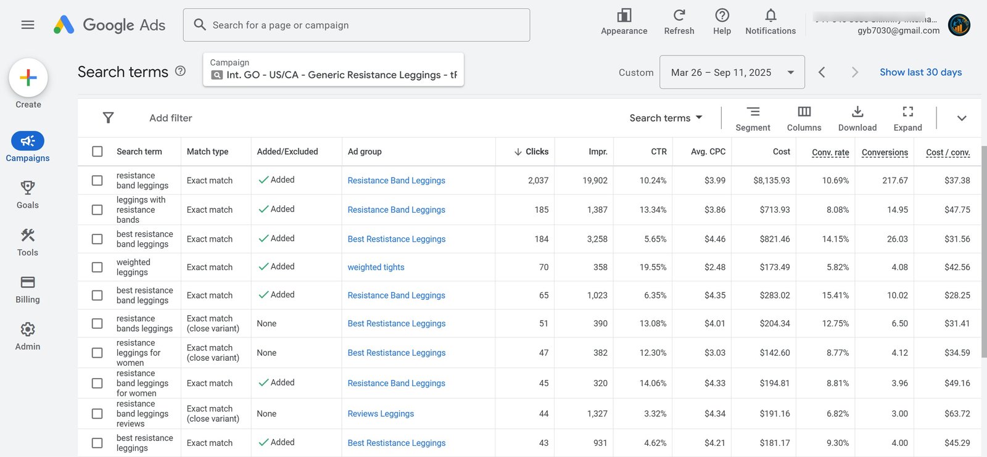Sort by the Cost / conv. column header
Screen dimensions: 987x457
coord(948,152)
